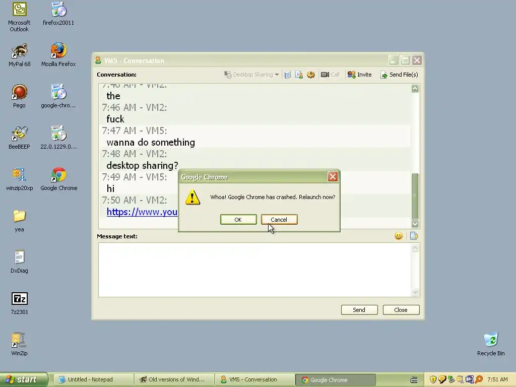Select the yea folder on desktop
The image size is (516, 387).
(20, 221)
